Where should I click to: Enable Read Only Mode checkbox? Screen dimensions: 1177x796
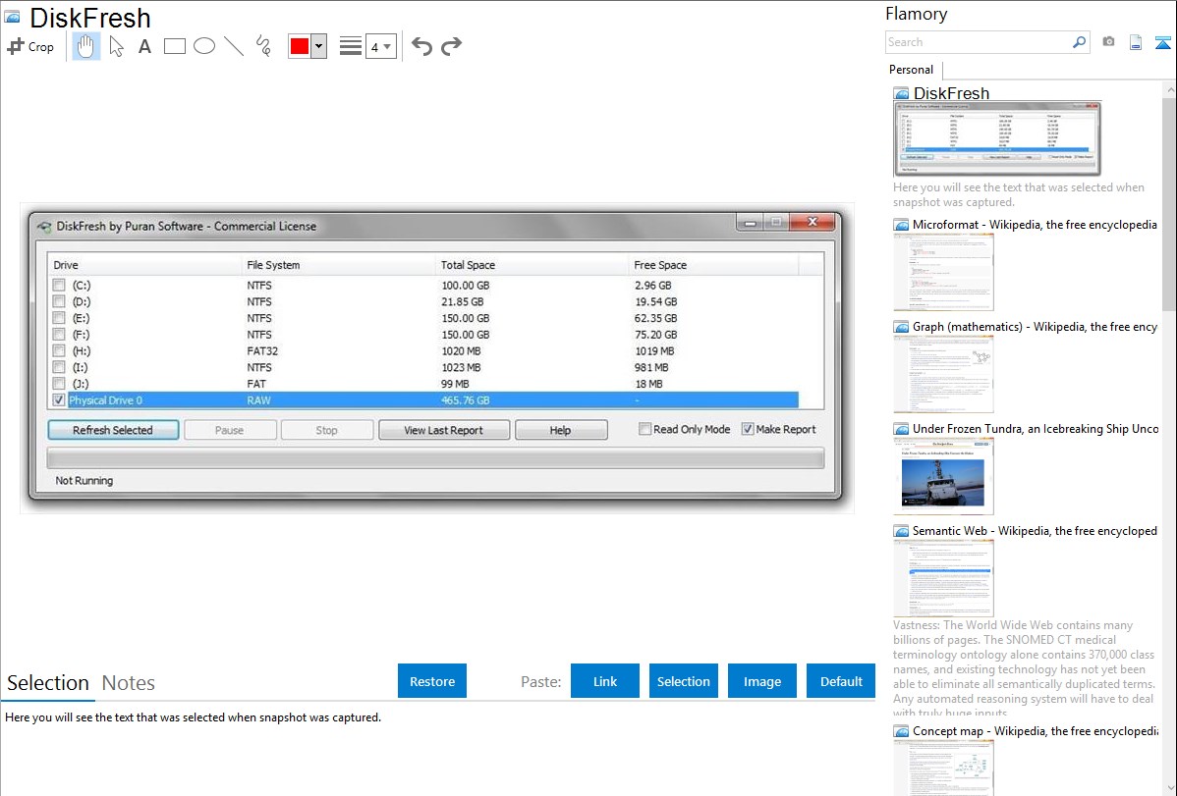pyautogui.click(x=645, y=429)
